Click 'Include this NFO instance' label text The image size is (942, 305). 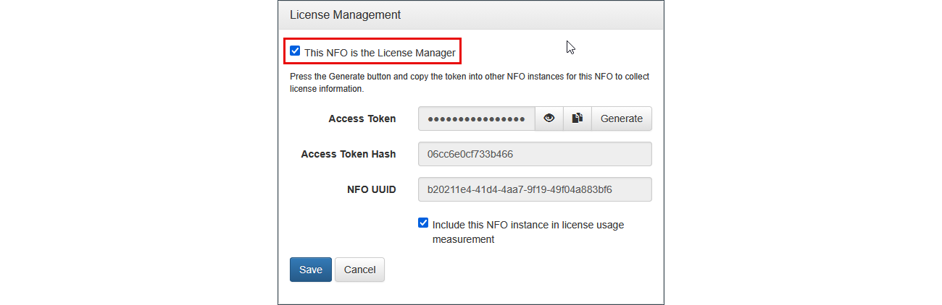pos(528,225)
